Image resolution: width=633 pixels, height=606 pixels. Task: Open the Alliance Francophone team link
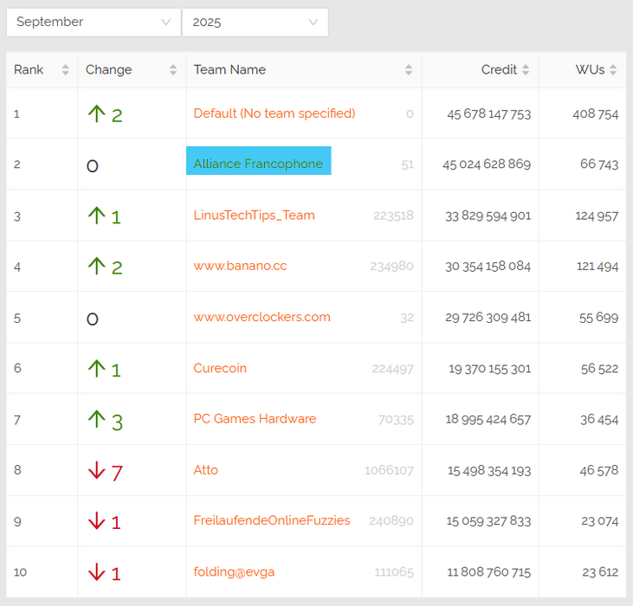click(258, 164)
